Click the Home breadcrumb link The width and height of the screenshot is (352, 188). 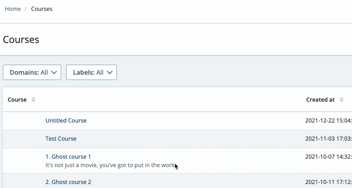13,9
